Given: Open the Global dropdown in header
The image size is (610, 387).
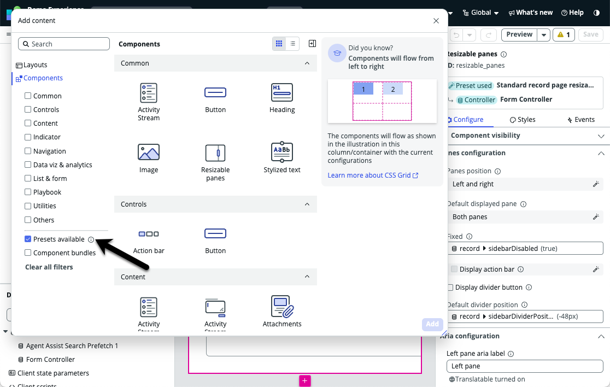Looking at the screenshot, I should (480, 13).
